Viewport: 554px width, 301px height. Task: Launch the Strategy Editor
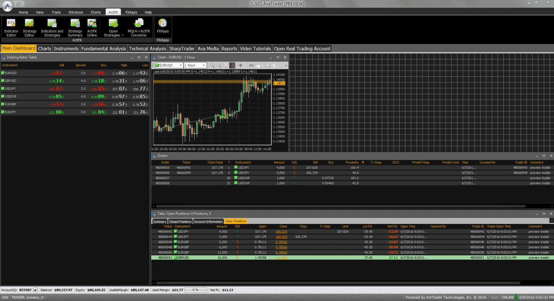(x=29, y=27)
